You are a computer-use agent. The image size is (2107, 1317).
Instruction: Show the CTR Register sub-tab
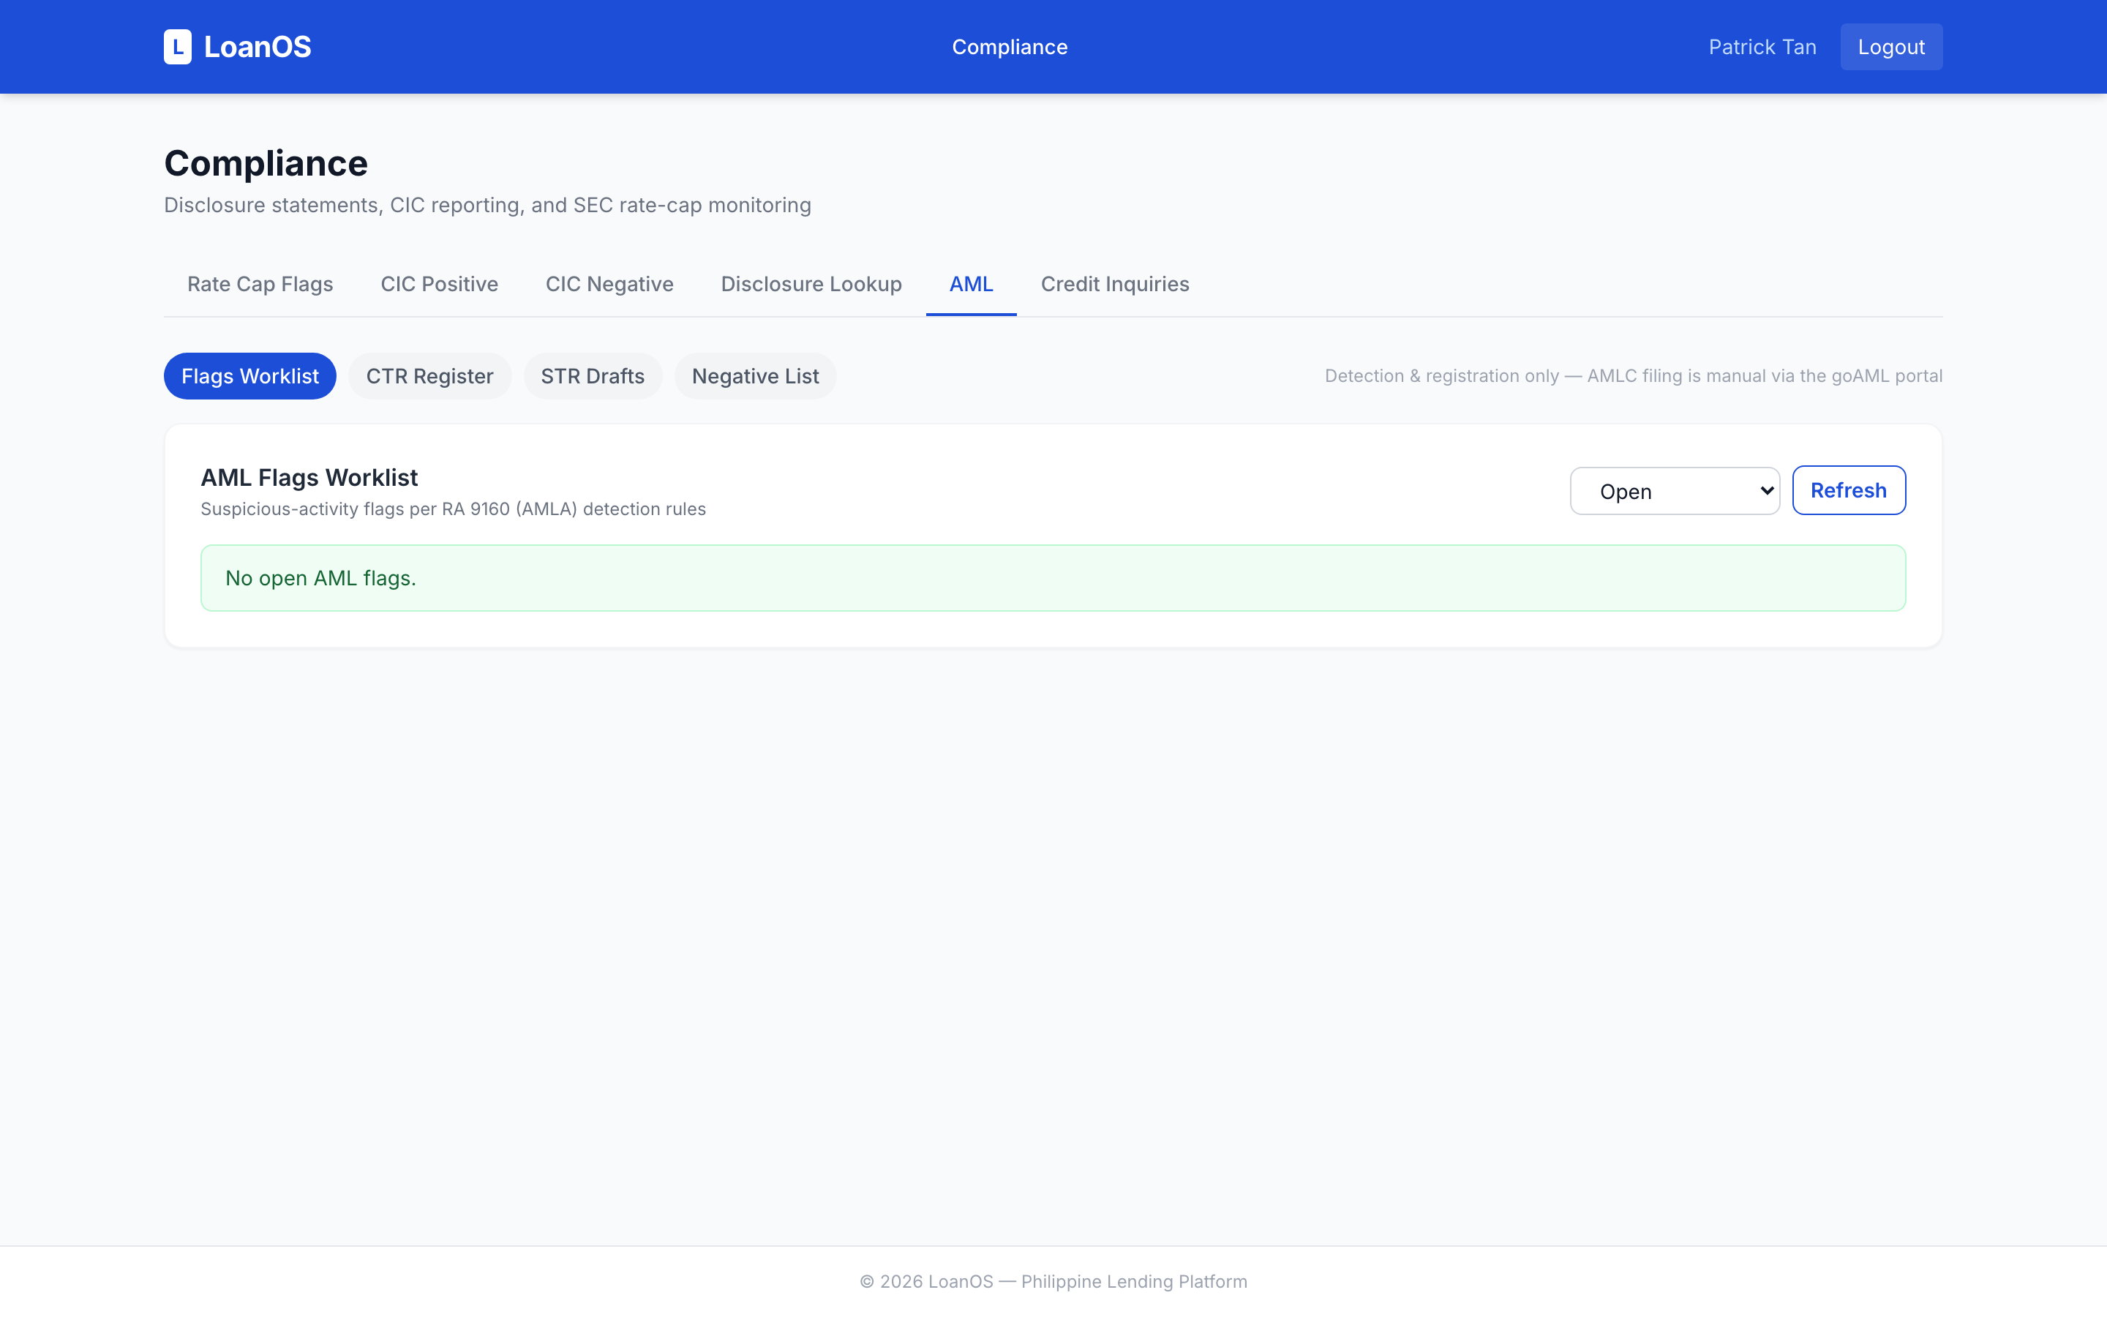pyautogui.click(x=430, y=376)
